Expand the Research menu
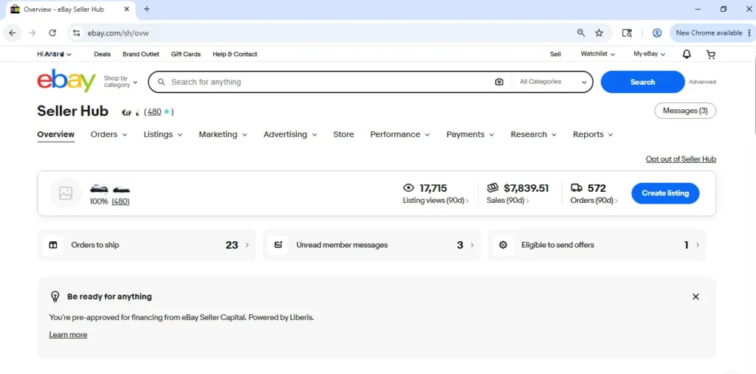 click(533, 134)
